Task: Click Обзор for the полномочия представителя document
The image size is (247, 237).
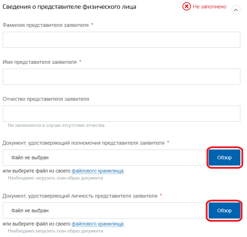Action: pyautogui.click(x=224, y=158)
